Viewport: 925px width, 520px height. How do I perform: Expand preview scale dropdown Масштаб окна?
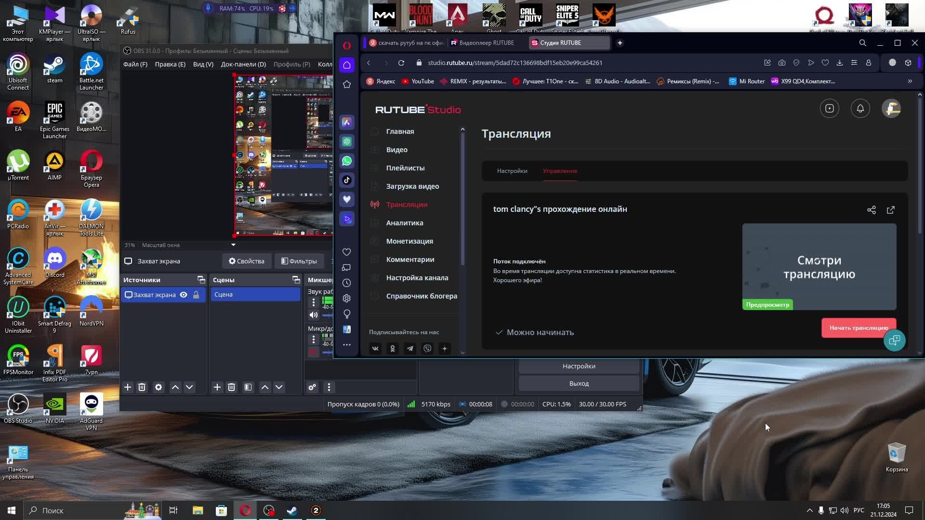tap(234, 245)
